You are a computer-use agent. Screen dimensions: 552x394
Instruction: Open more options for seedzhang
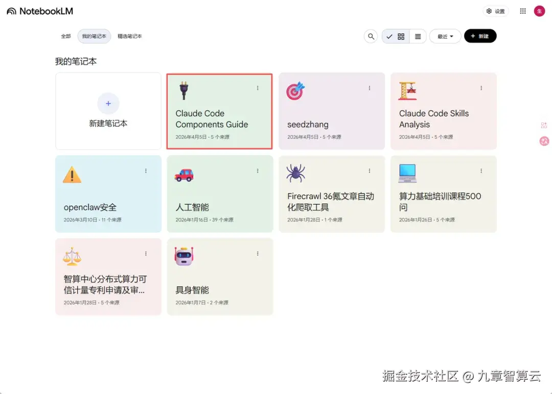370,88
